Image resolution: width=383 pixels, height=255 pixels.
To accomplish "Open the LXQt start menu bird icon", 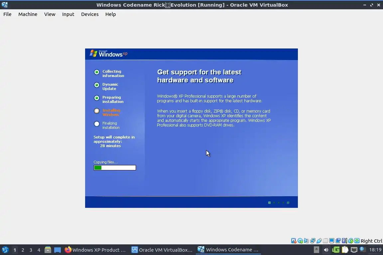I will tap(5, 250).
